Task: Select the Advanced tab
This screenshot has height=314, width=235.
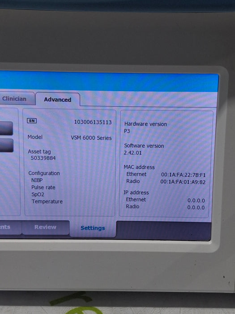Action: coord(58,99)
